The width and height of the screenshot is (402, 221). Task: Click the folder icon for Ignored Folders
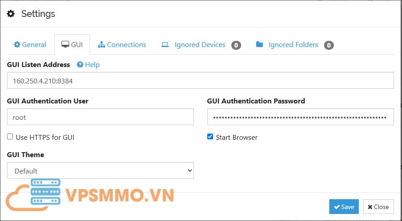(x=259, y=44)
